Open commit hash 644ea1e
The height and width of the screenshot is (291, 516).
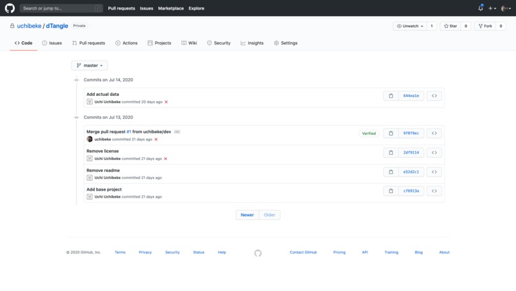tap(411, 96)
